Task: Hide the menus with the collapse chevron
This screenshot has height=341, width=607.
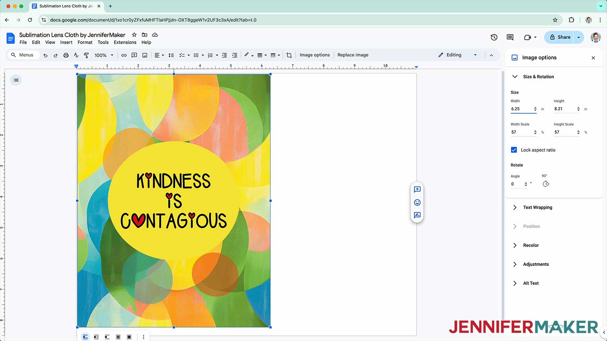Action: pyautogui.click(x=491, y=55)
